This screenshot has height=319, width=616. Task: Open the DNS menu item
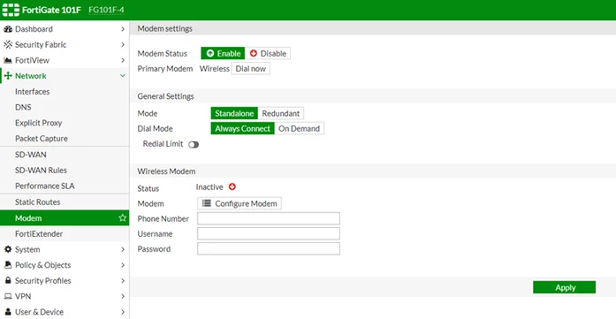[x=65, y=107]
